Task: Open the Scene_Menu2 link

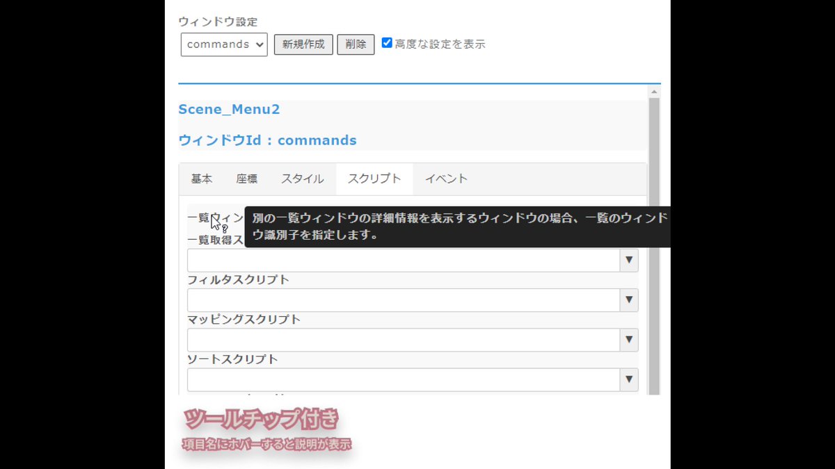Action: (x=230, y=109)
